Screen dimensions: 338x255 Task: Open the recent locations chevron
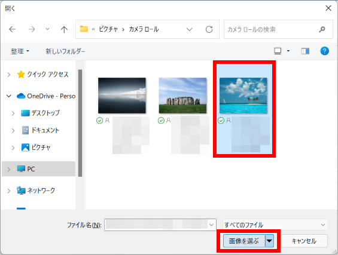click(x=47, y=29)
